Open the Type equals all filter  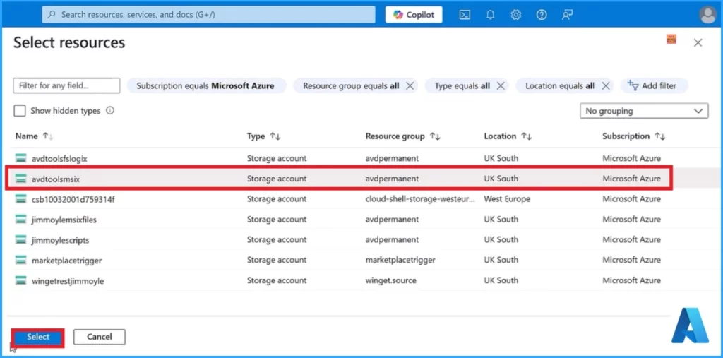(462, 86)
